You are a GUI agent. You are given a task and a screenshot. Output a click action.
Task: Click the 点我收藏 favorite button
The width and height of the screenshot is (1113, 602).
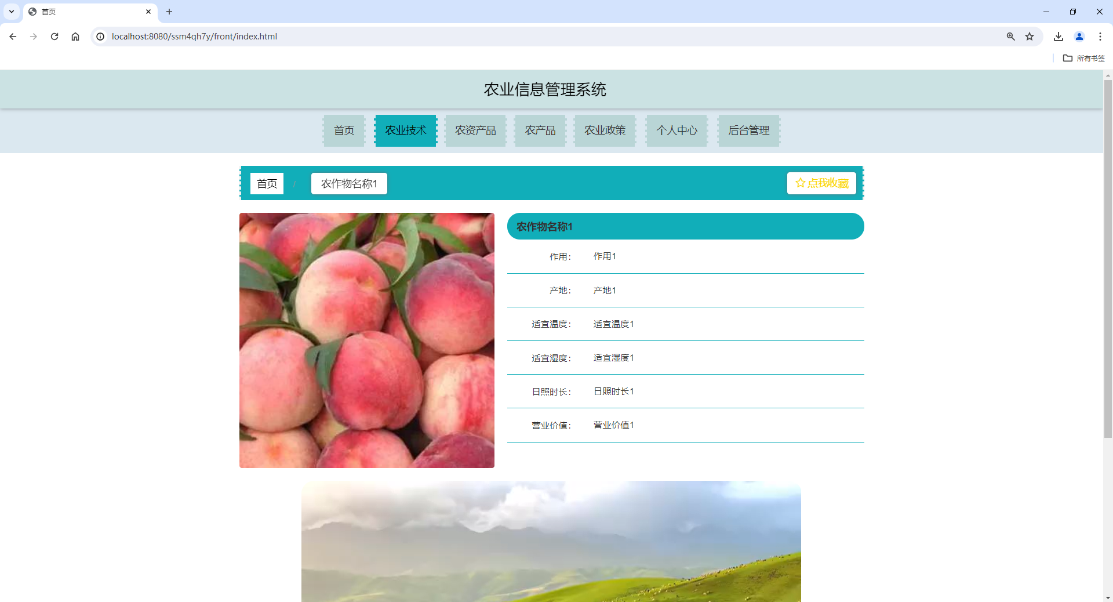click(821, 183)
